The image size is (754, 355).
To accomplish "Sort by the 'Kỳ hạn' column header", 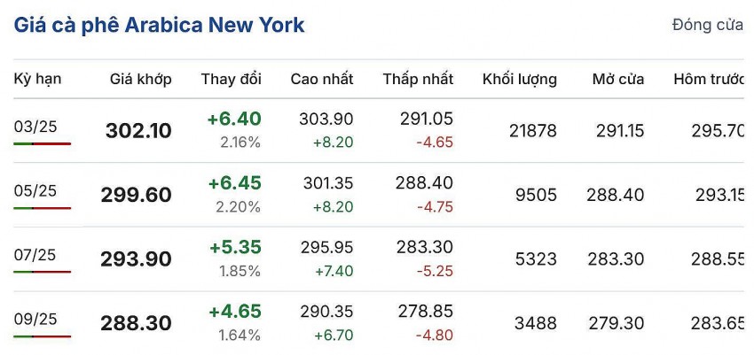I will [x=37, y=79].
